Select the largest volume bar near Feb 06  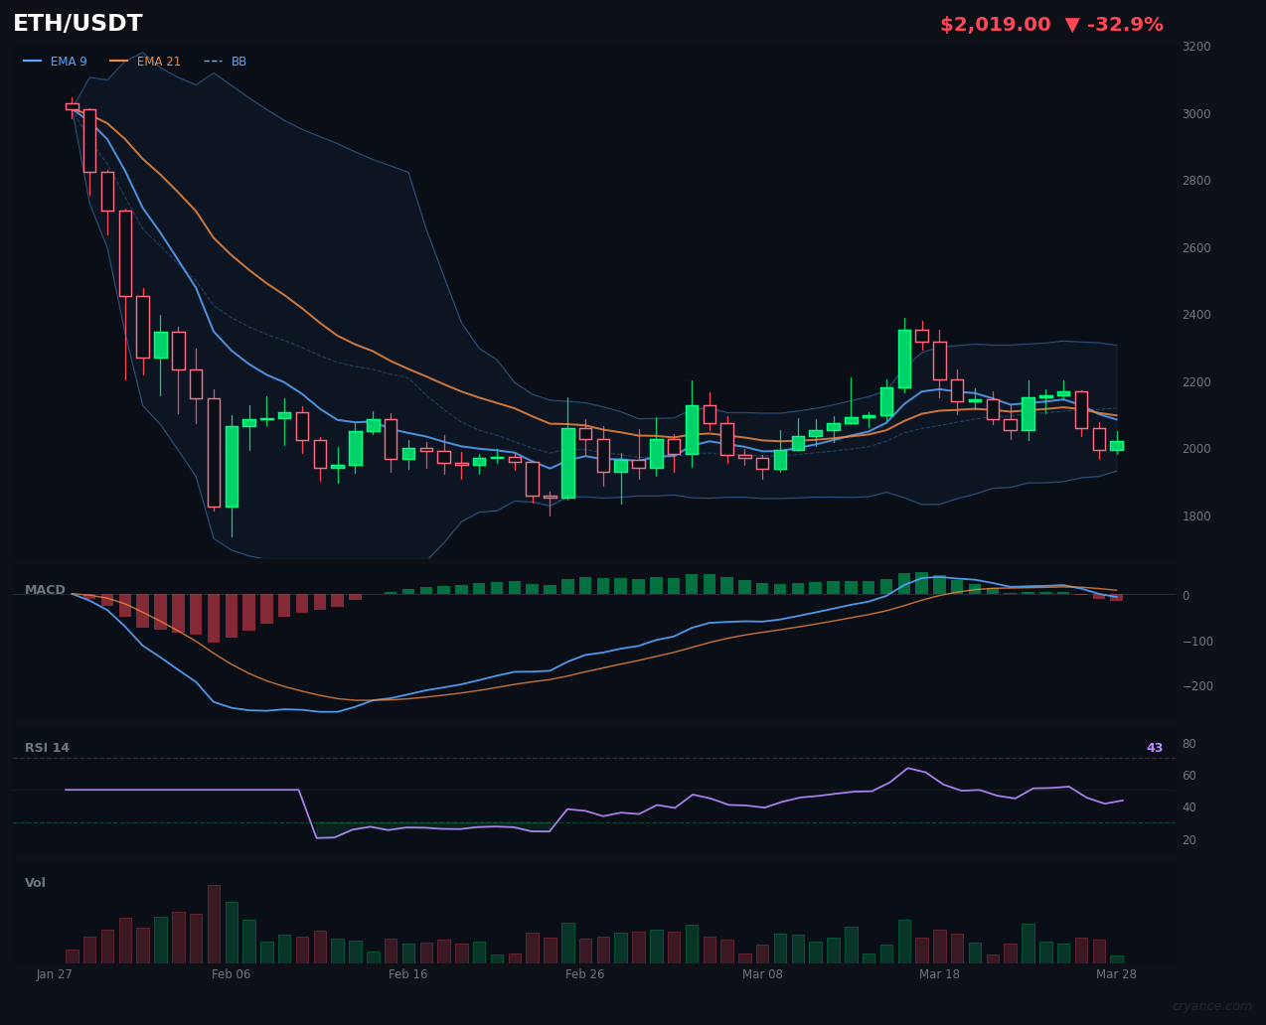[214, 924]
